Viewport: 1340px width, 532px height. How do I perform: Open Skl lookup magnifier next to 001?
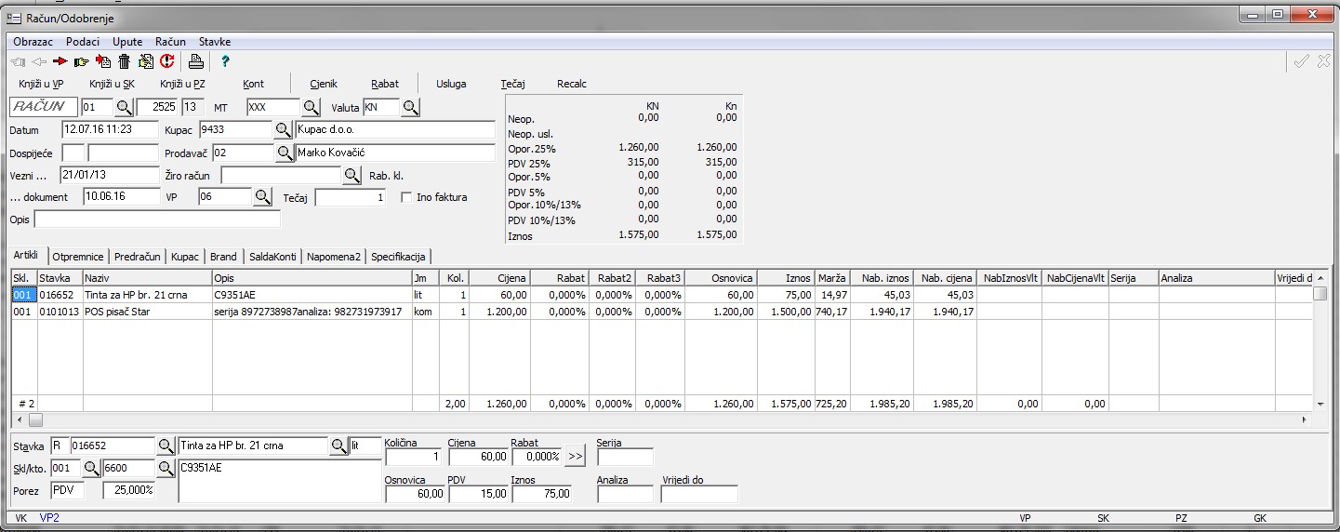click(91, 467)
